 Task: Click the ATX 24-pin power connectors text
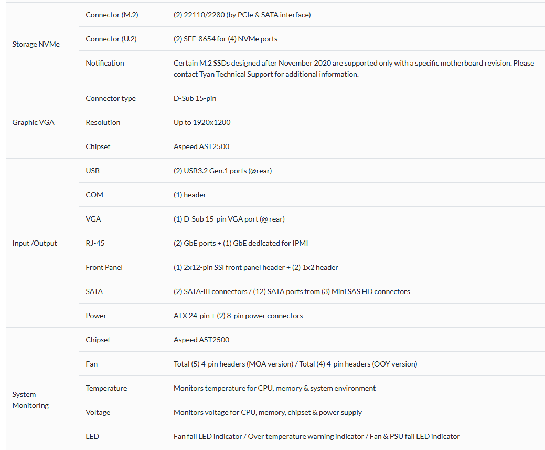(x=238, y=316)
